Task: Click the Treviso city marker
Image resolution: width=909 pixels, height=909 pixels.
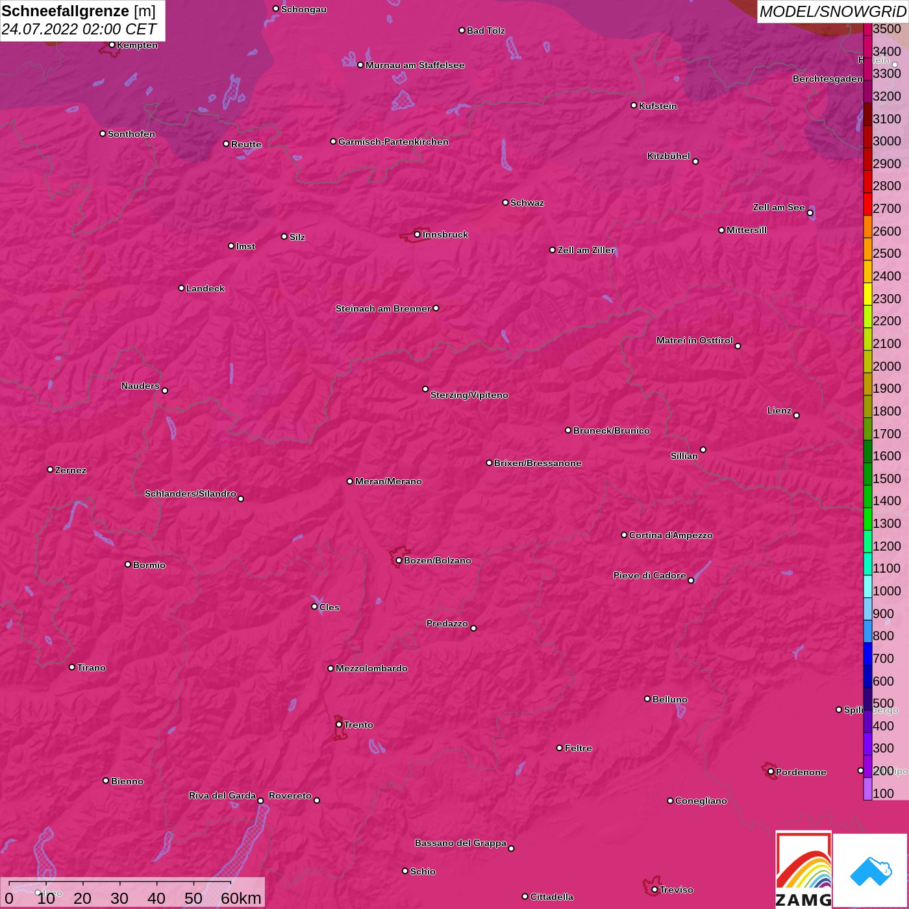Action: pyautogui.click(x=654, y=890)
